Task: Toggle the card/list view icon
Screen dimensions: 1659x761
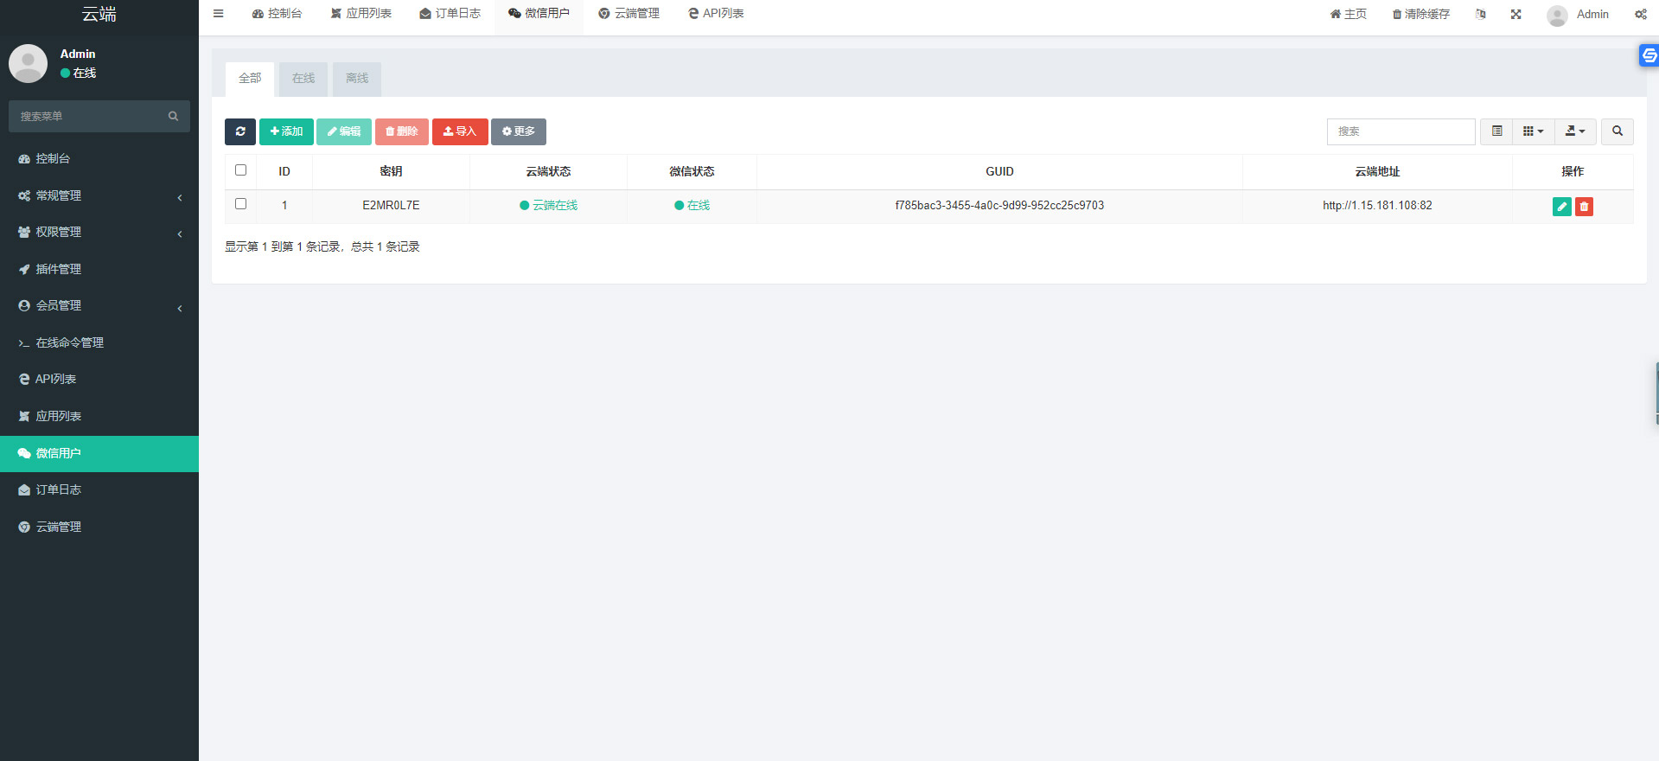Action: (x=1496, y=131)
